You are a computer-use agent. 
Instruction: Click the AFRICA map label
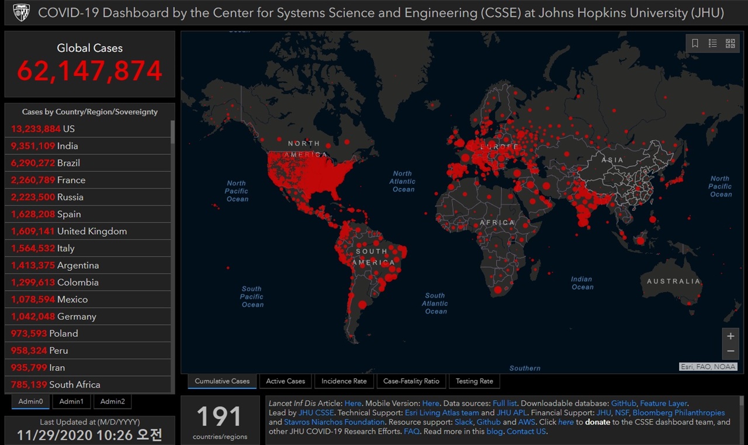point(497,222)
